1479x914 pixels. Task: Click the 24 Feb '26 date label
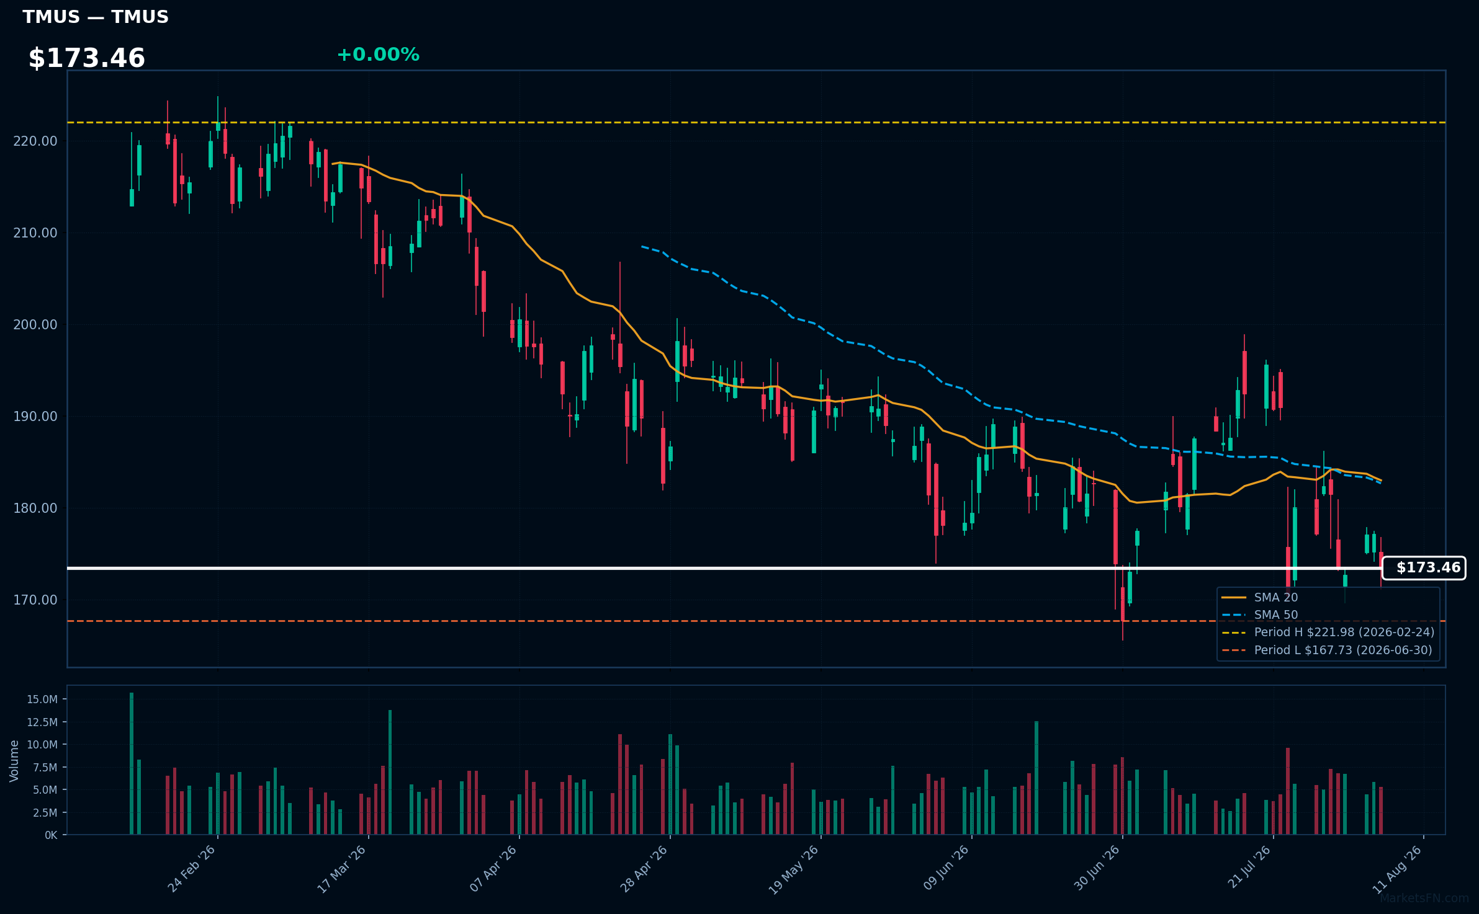(x=192, y=869)
